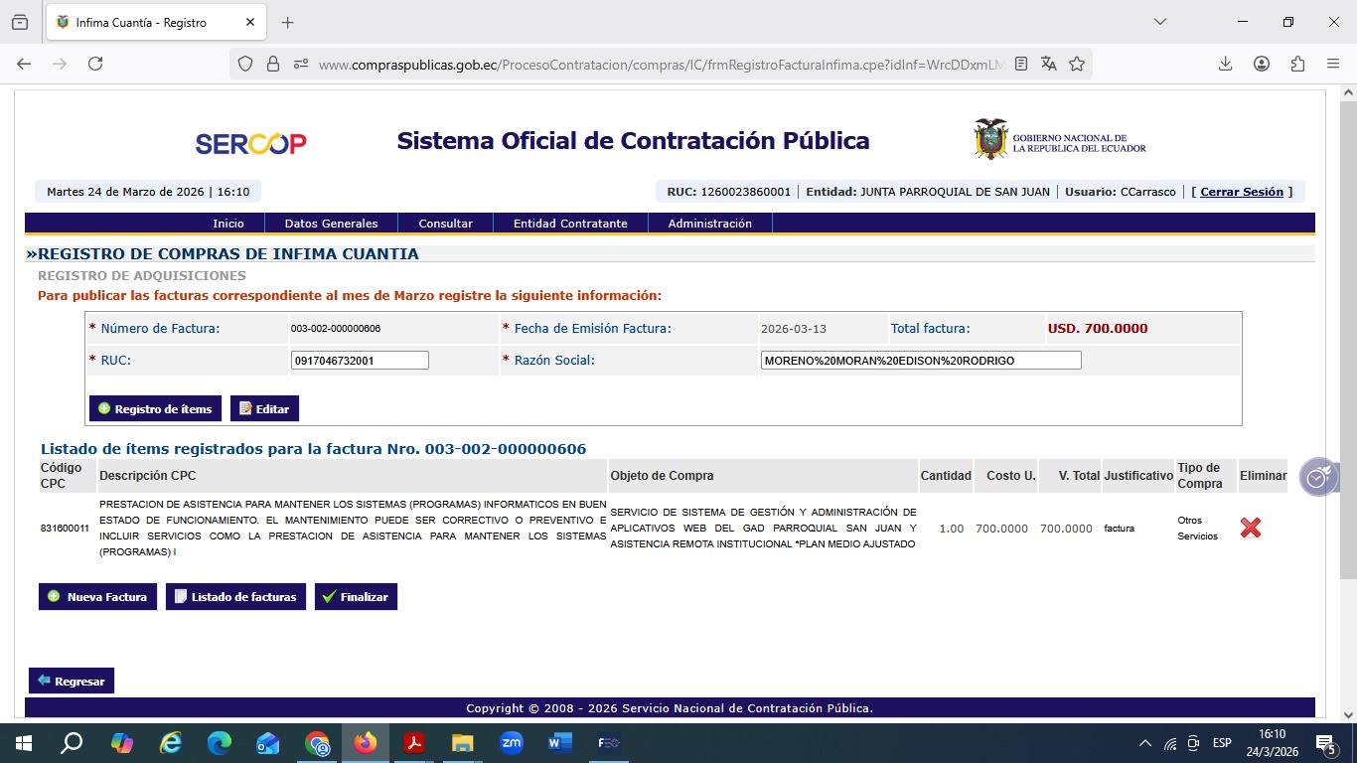Click the Cerrar Sesión link
The height and width of the screenshot is (763, 1357).
click(1242, 192)
